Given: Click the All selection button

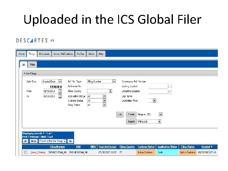Looking at the screenshot, I should (25, 141).
